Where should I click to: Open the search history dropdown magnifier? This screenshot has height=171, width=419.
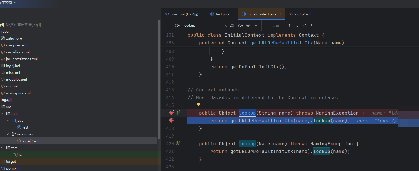tap(177, 26)
